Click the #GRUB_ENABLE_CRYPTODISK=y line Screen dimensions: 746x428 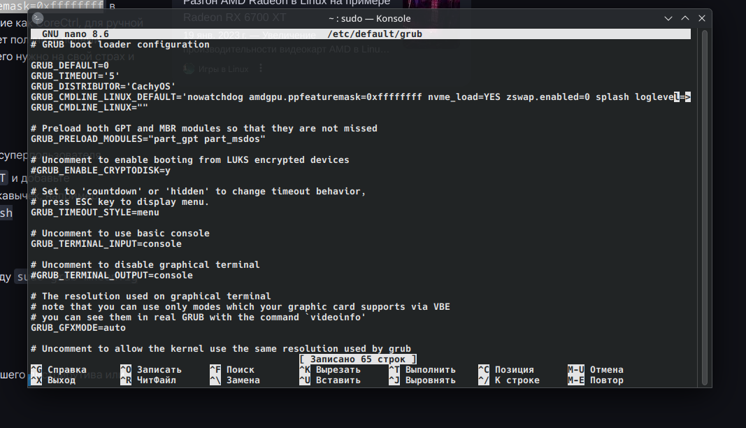coord(101,170)
